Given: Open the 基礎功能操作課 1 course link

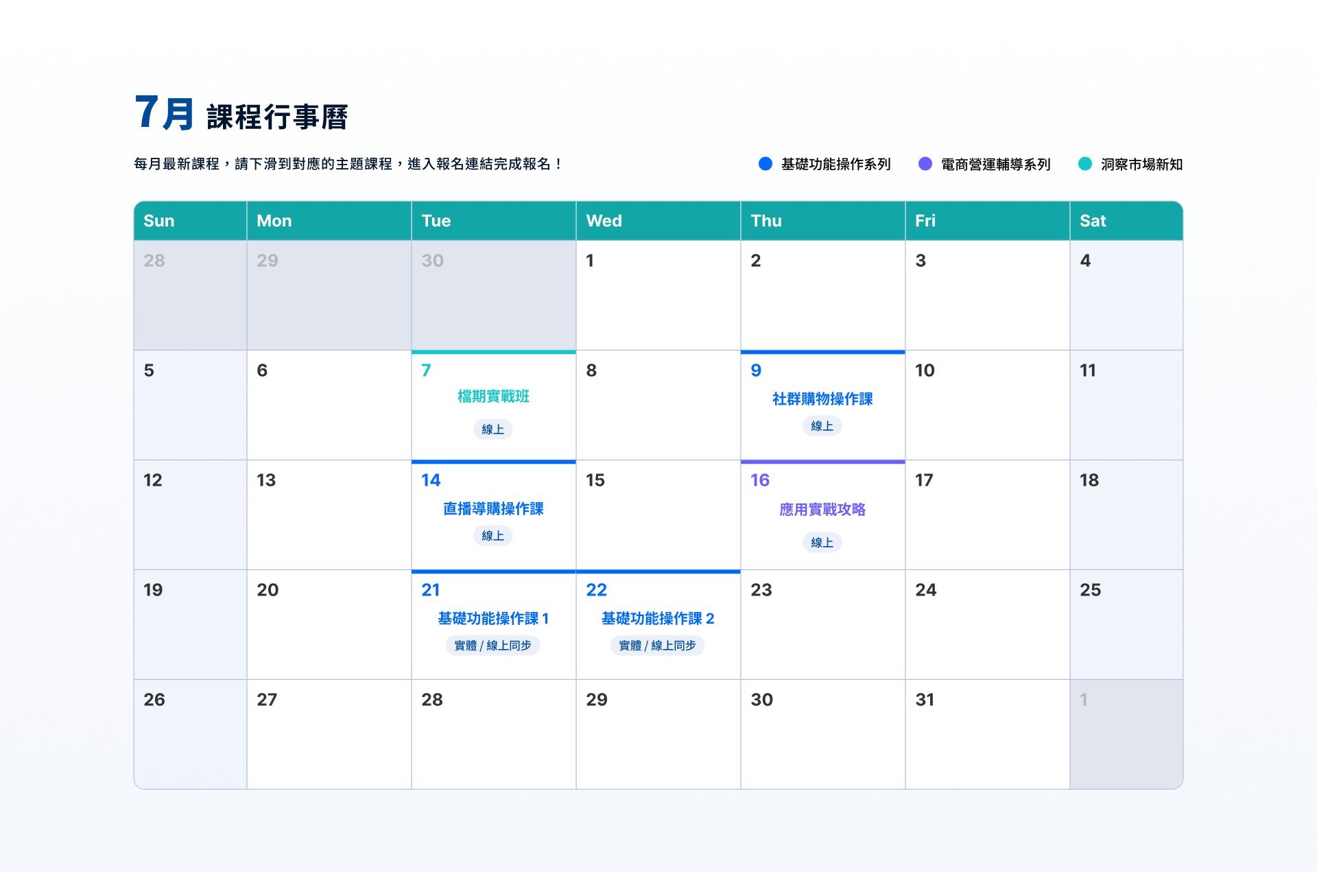Looking at the screenshot, I should [493, 619].
